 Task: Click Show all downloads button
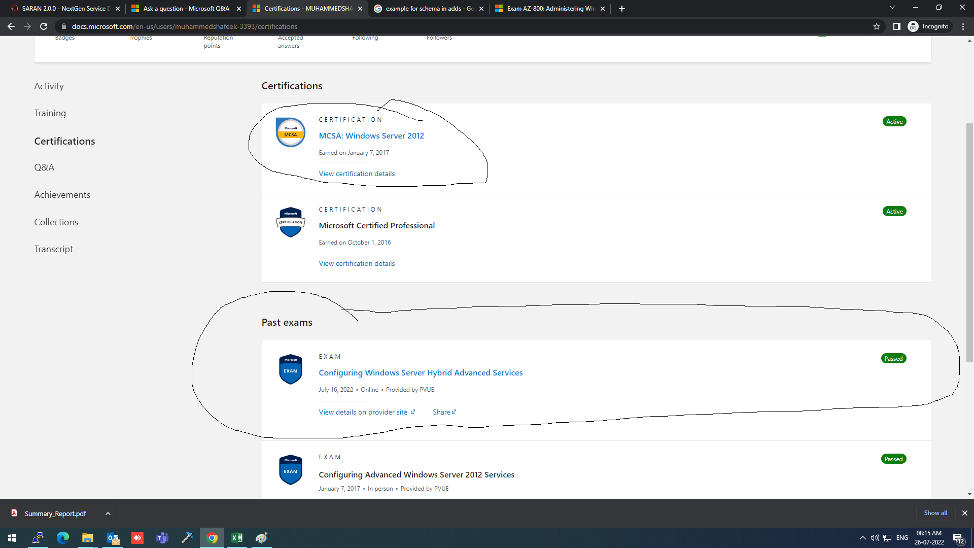[x=935, y=513]
